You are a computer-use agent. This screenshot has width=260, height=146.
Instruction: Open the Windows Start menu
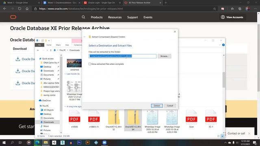coord(4,142)
